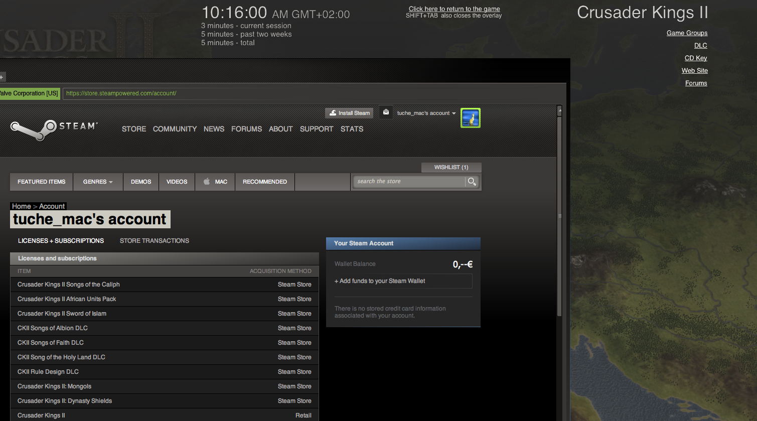Click the 10:16:00 overlay clock
Viewport: 757px width, 421px height.
tap(234, 13)
